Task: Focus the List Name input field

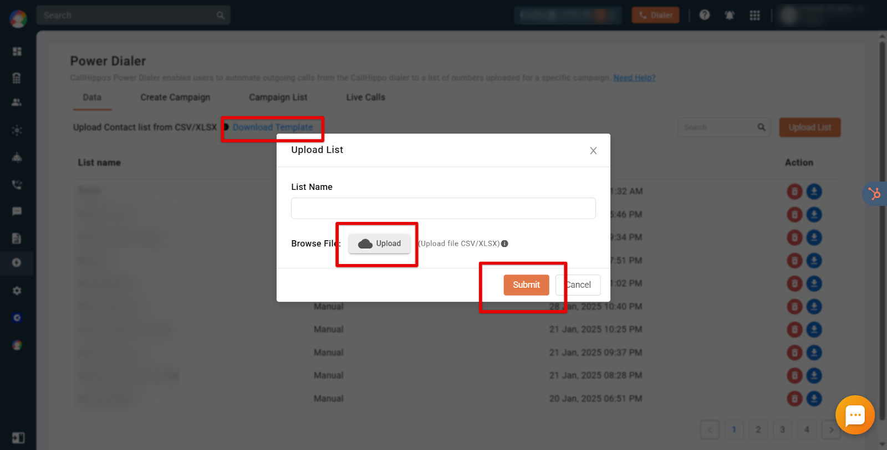Action: click(443, 208)
